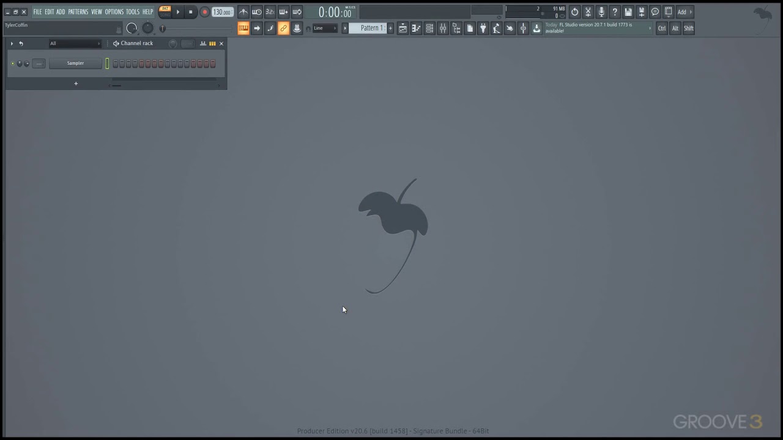Click the one-click recording microphone icon
The image size is (783, 440).
(x=601, y=12)
